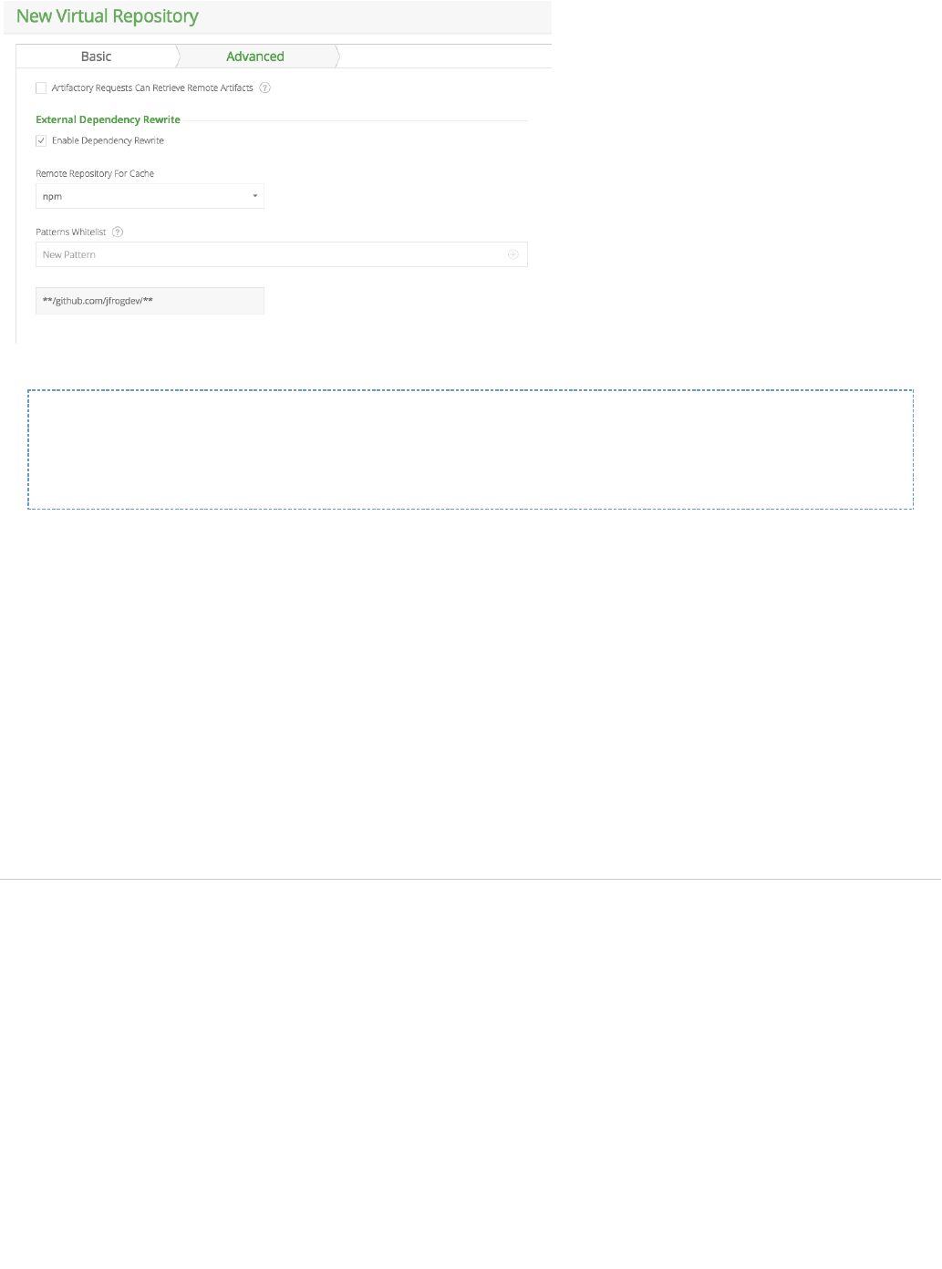Click the External Dependency Rewrite heading
Viewport: 942px width, 1269px height.
(x=108, y=119)
